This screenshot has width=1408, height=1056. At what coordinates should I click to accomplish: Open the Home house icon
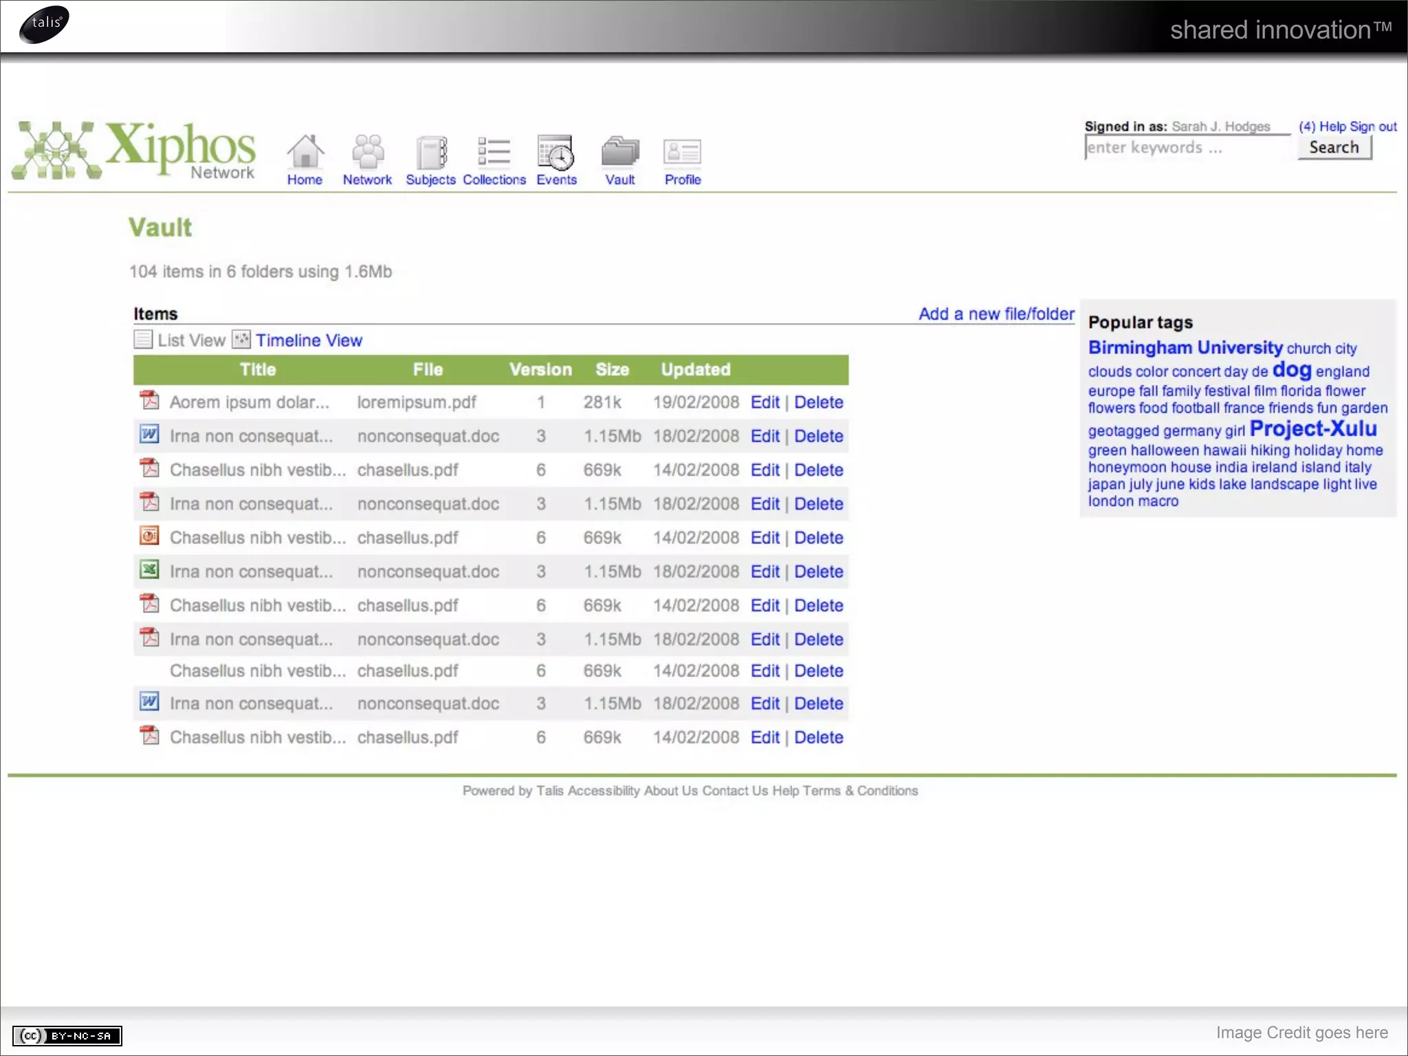pyautogui.click(x=305, y=151)
